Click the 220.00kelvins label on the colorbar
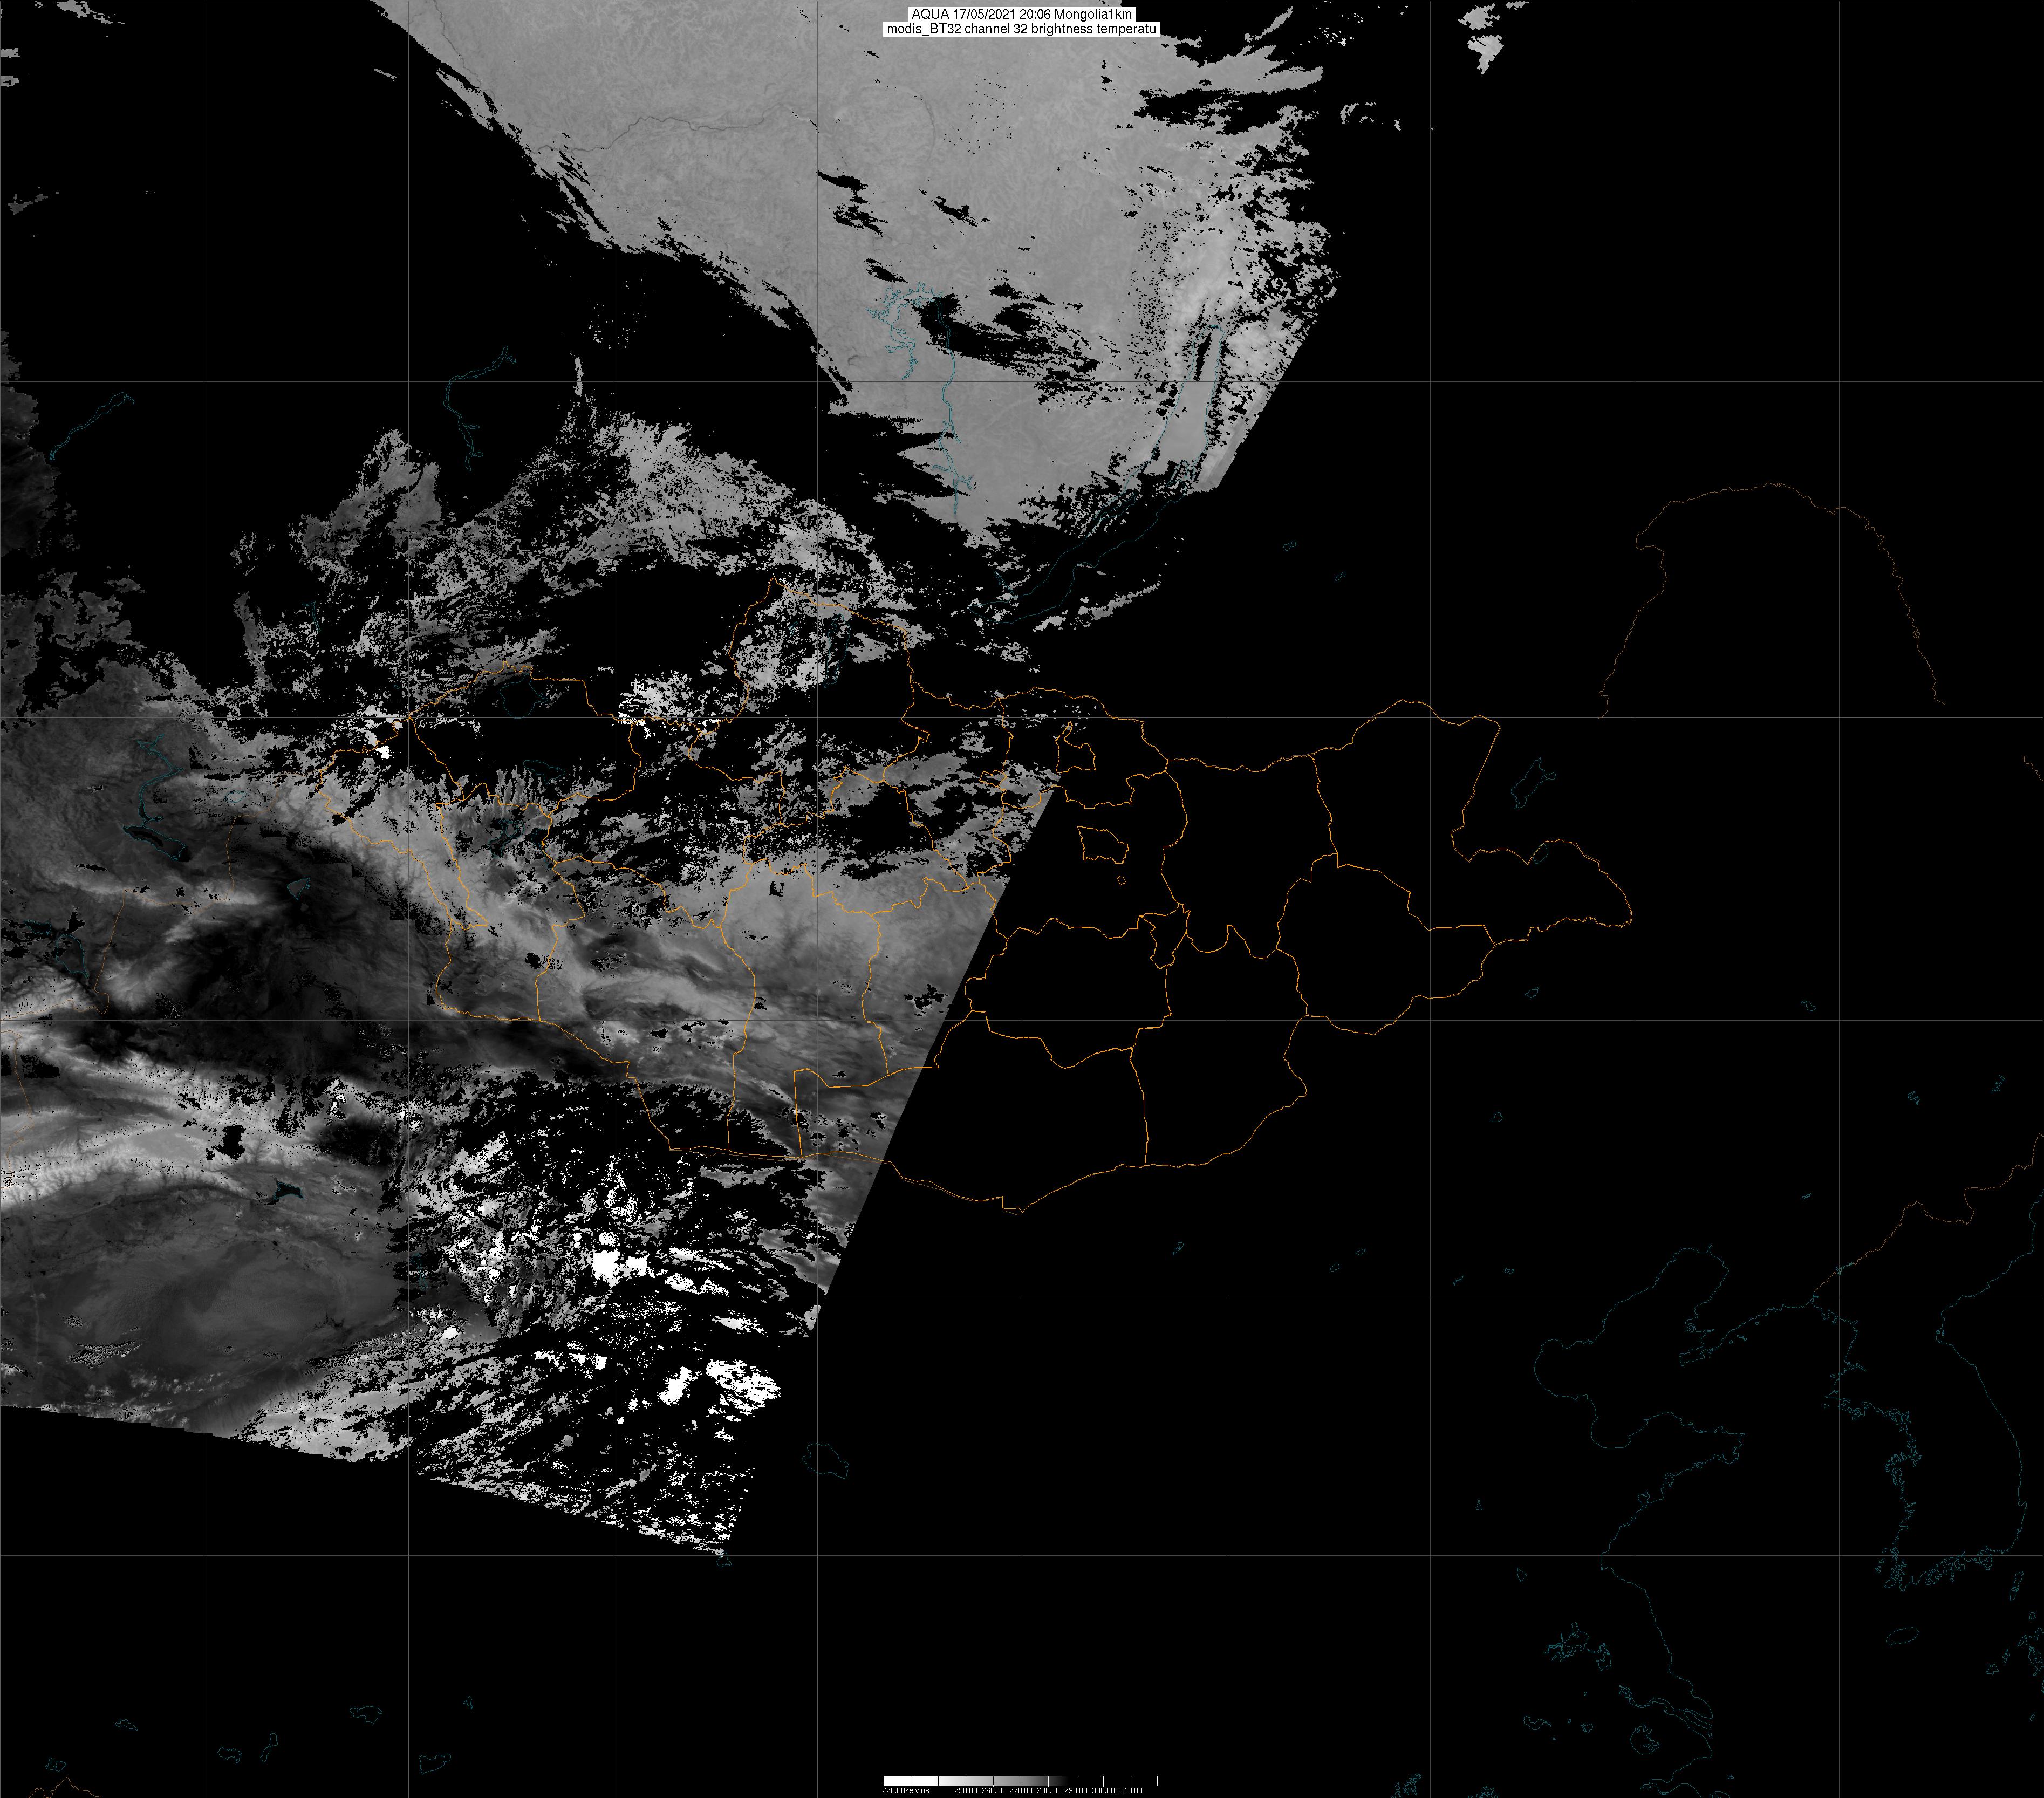Screen dimensions: 2044x1798 [x=906, y=1790]
